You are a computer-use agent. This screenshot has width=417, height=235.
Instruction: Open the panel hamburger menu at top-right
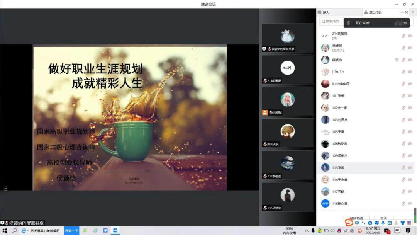click(x=412, y=12)
